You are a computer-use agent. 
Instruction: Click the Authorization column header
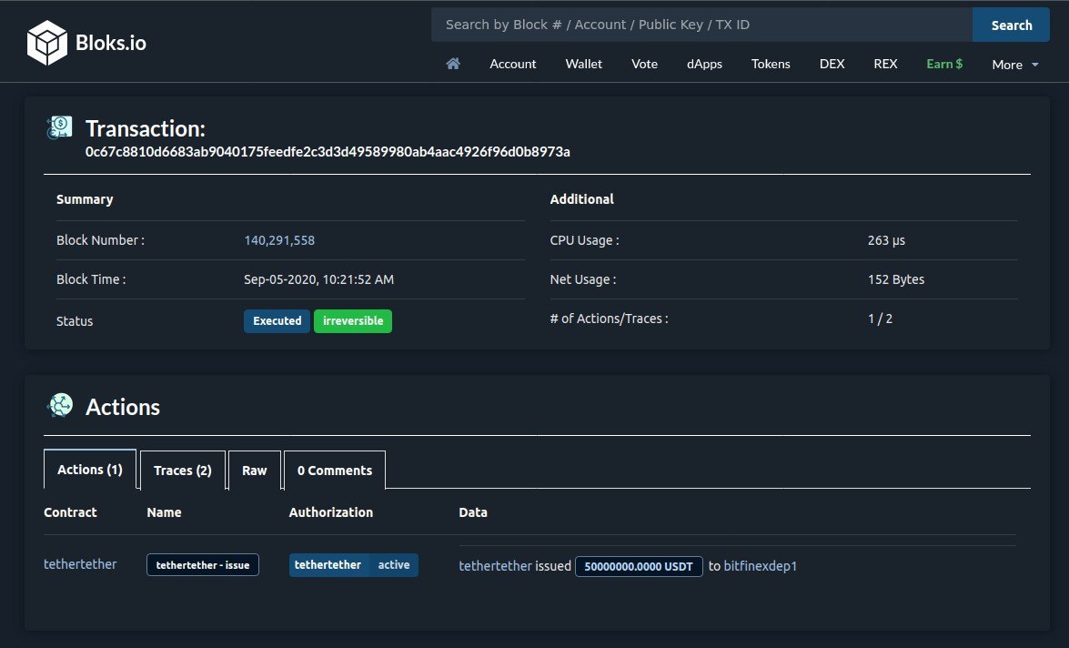coord(330,512)
